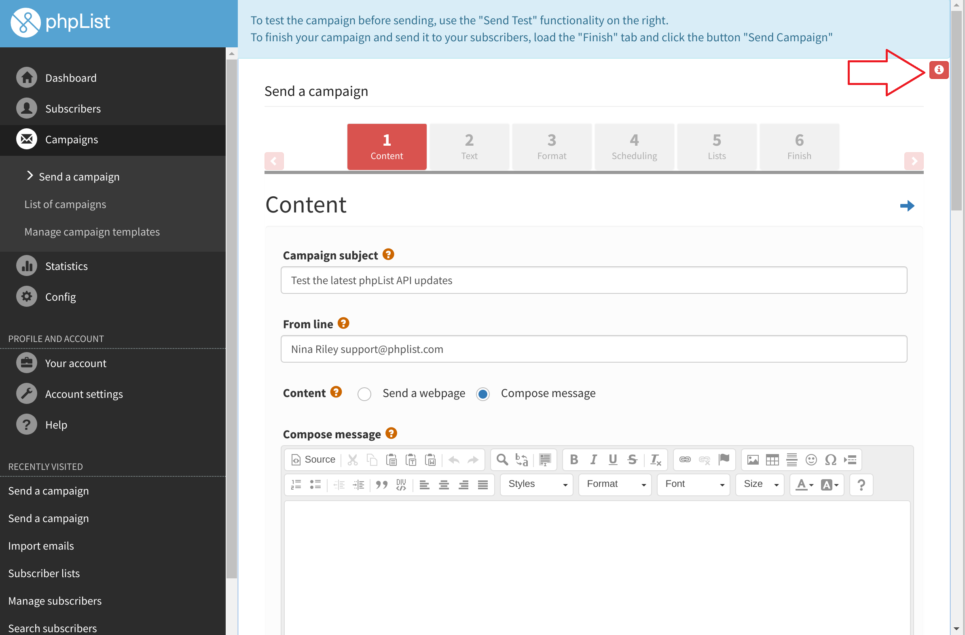The image size is (965, 635).
Task: Click the Remove Format icon
Action: [x=656, y=460]
